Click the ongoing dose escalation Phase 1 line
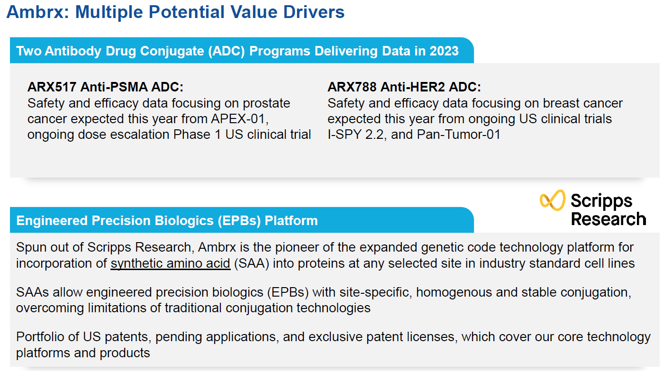The width and height of the screenshot is (663, 371). coord(169,135)
